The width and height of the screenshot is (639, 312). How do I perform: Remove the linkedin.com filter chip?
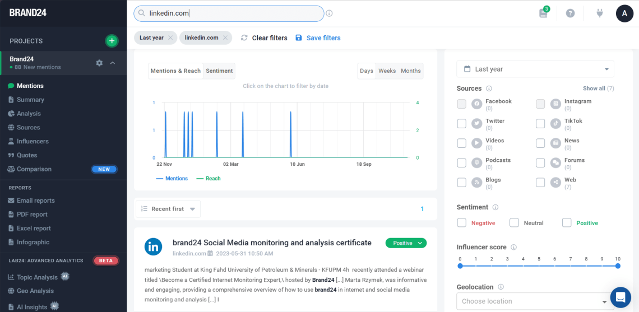[x=225, y=38]
